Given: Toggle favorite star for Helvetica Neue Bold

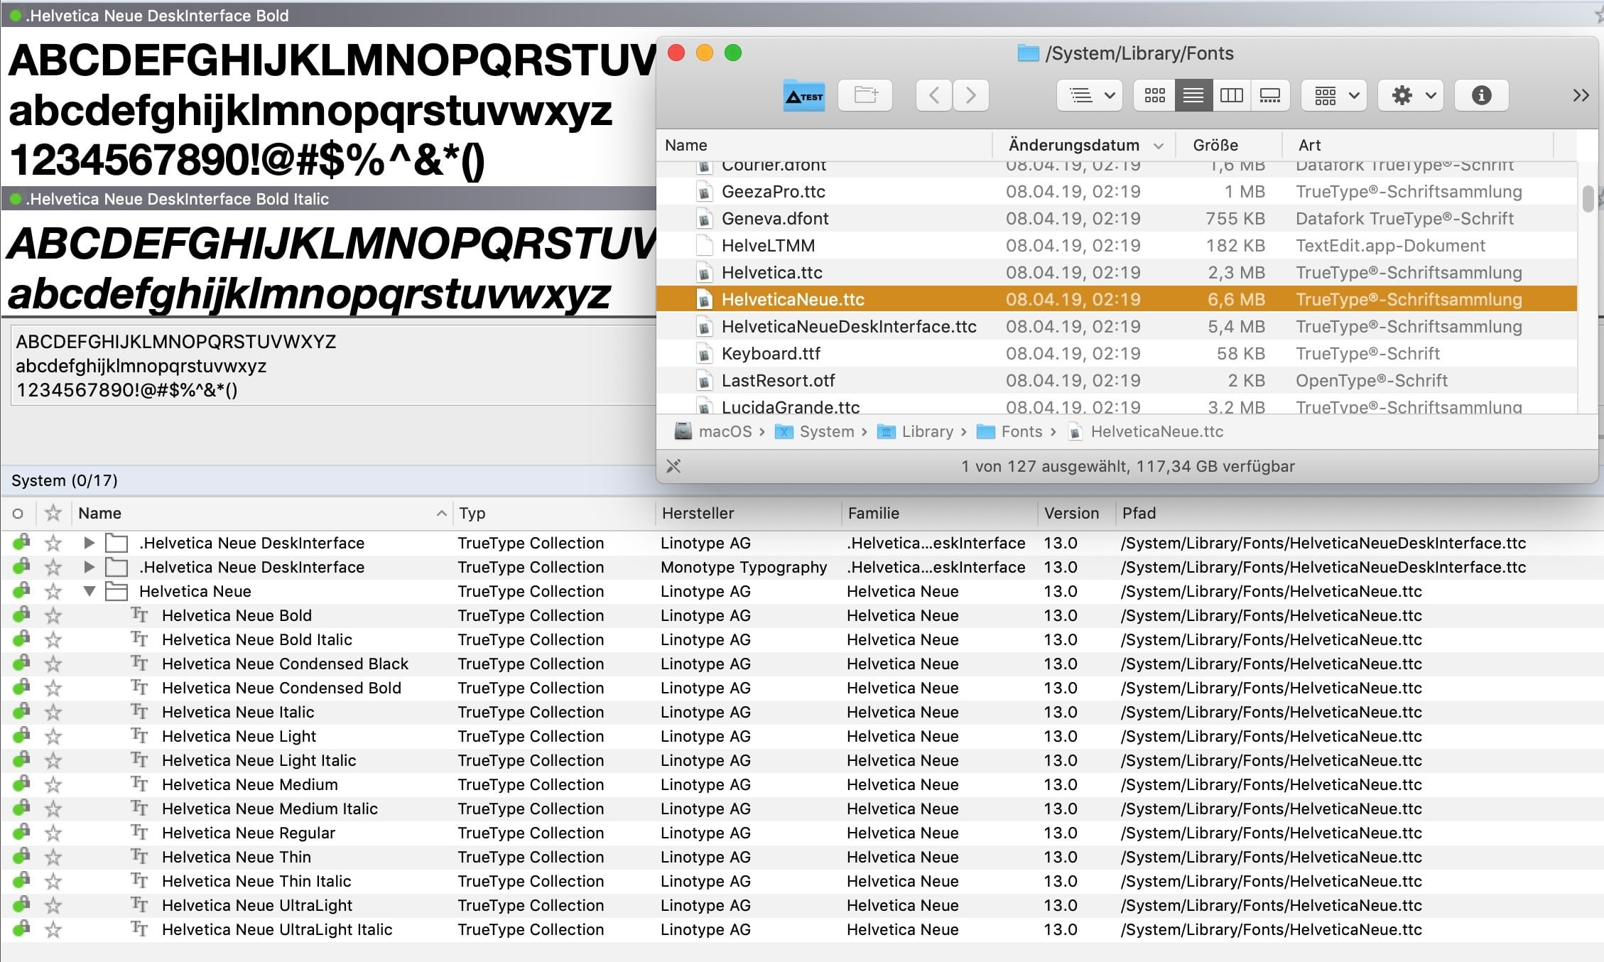Looking at the screenshot, I should point(53,615).
